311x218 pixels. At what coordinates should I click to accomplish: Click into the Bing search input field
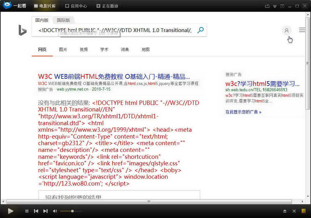[115, 30]
